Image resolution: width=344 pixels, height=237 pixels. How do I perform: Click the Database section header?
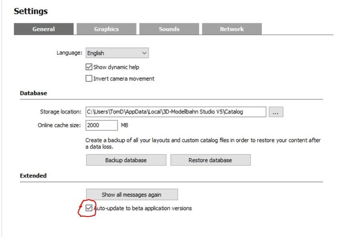33,93
